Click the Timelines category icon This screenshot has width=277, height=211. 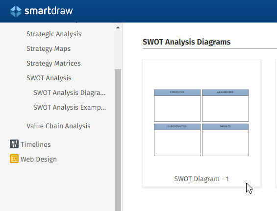click(14, 144)
